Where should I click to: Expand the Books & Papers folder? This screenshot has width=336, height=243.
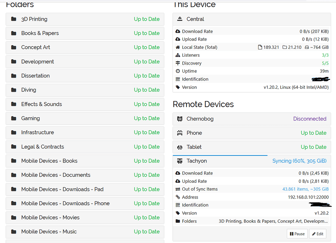click(x=85, y=33)
